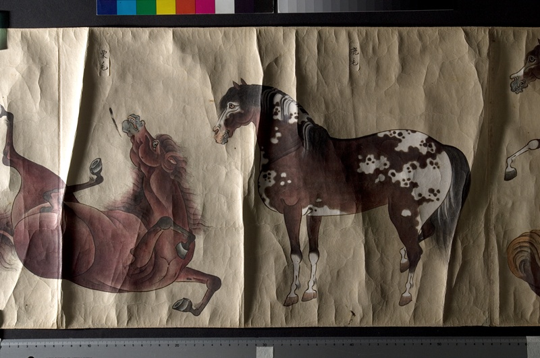Screen dimensions: 540x358
Task: Click the grayscale step wedge strip
Action: coord(365,6)
